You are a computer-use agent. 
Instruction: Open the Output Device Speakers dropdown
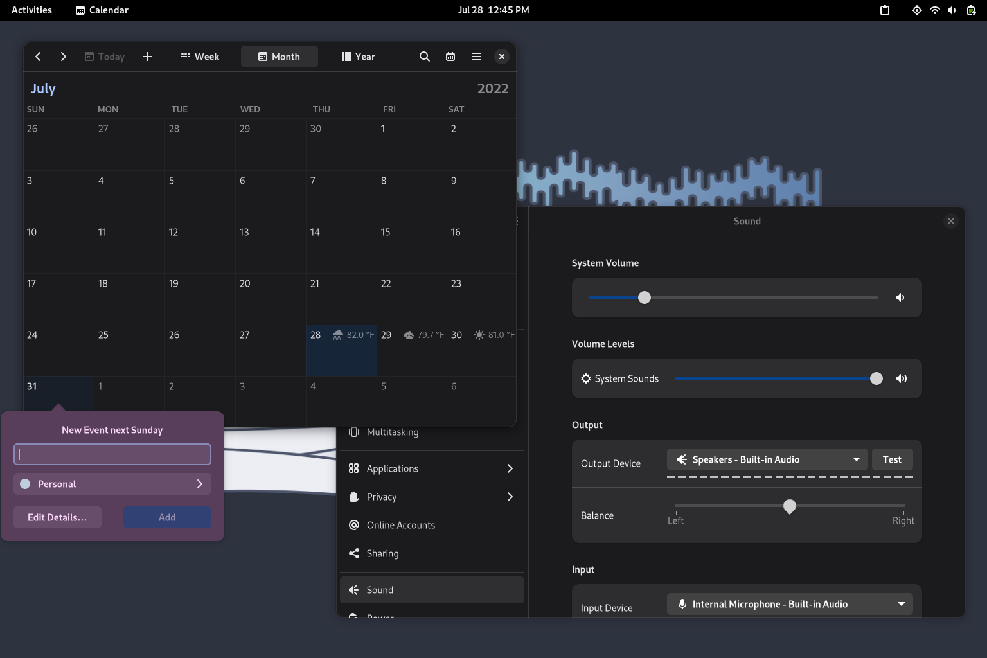coord(767,459)
